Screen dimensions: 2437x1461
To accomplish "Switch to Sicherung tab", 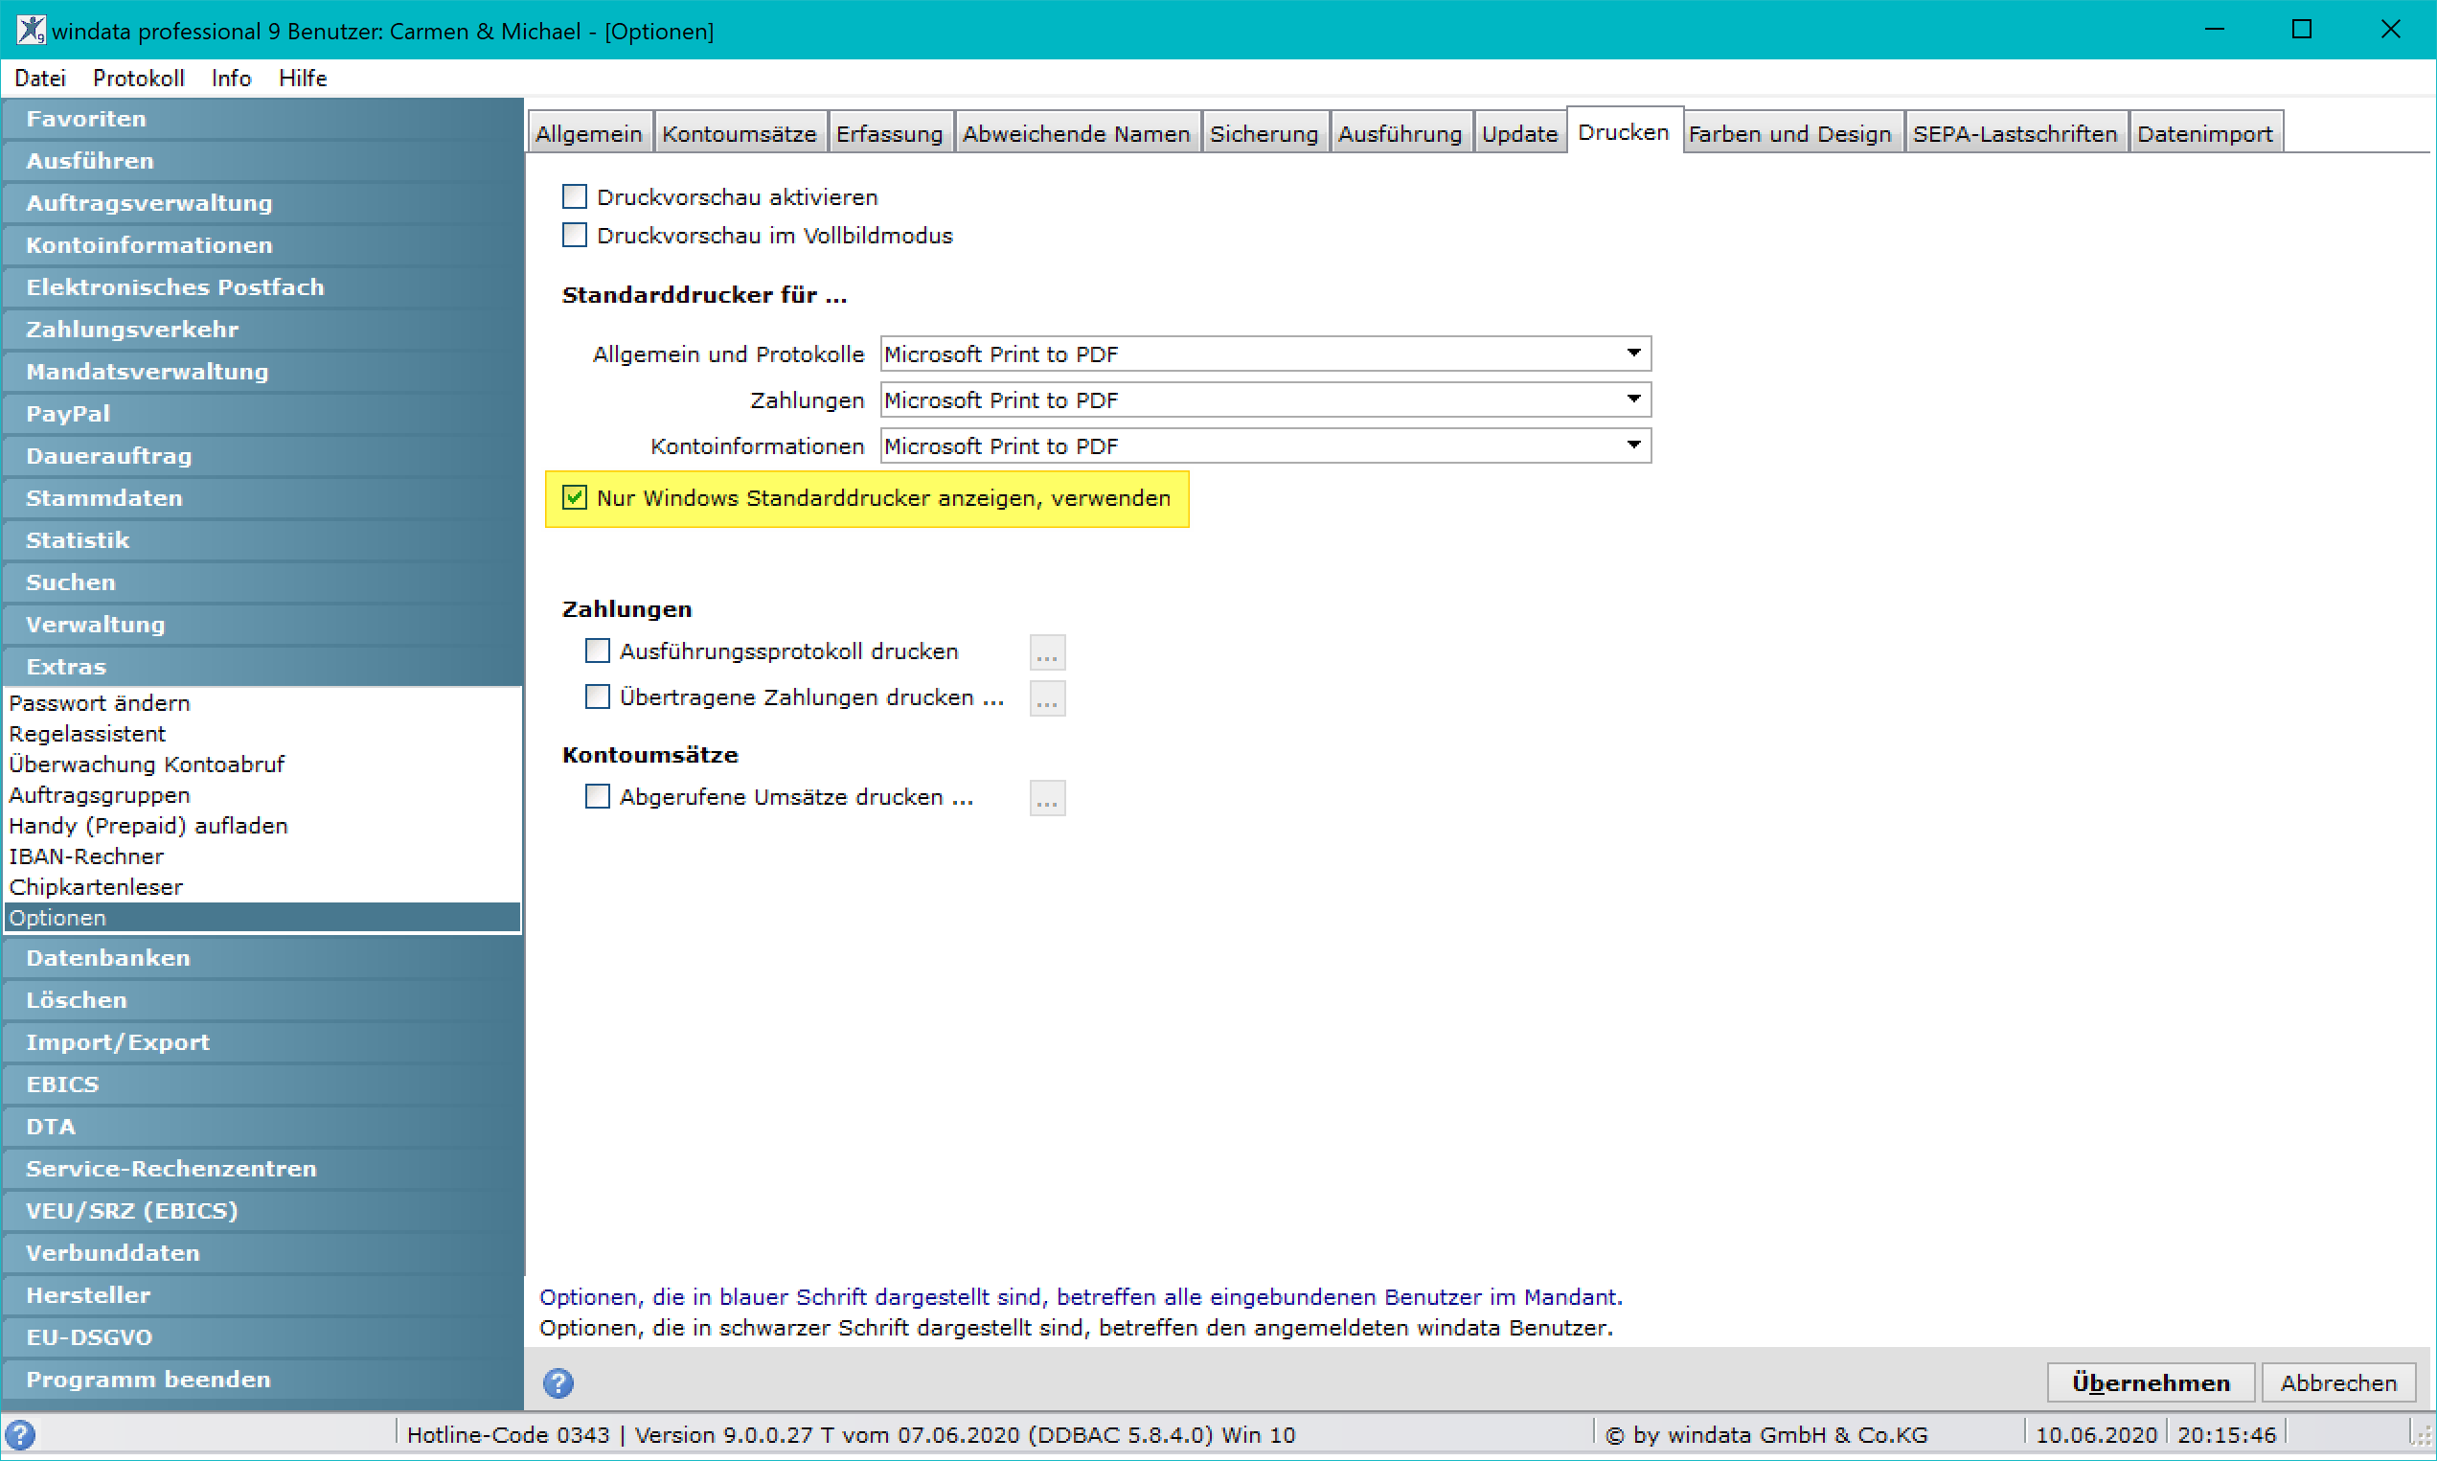I will (1264, 134).
